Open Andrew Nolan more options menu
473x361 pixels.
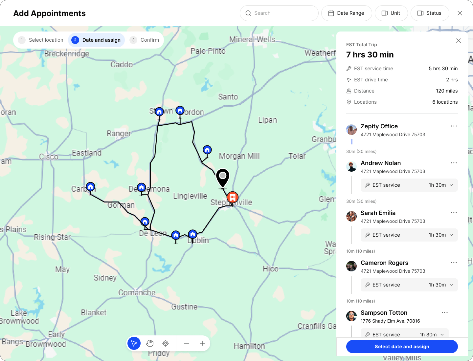(454, 163)
